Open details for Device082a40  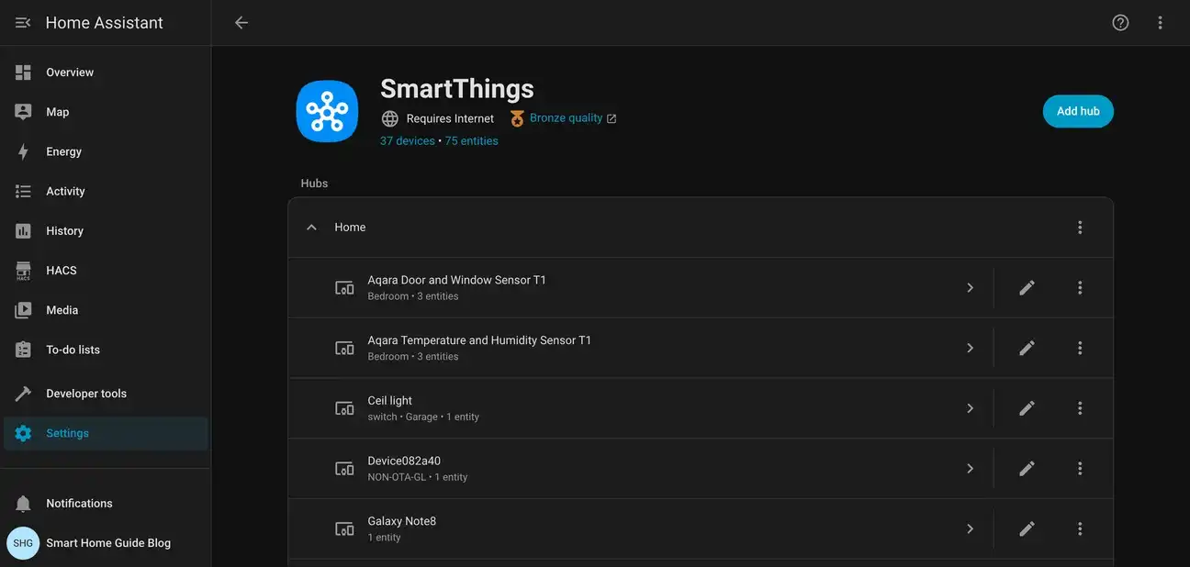click(970, 467)
